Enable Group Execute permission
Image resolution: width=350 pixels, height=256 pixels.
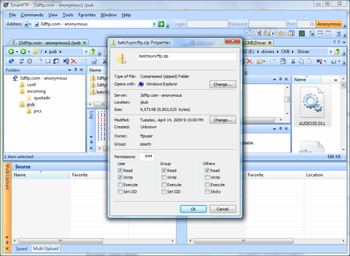(164, 185)
